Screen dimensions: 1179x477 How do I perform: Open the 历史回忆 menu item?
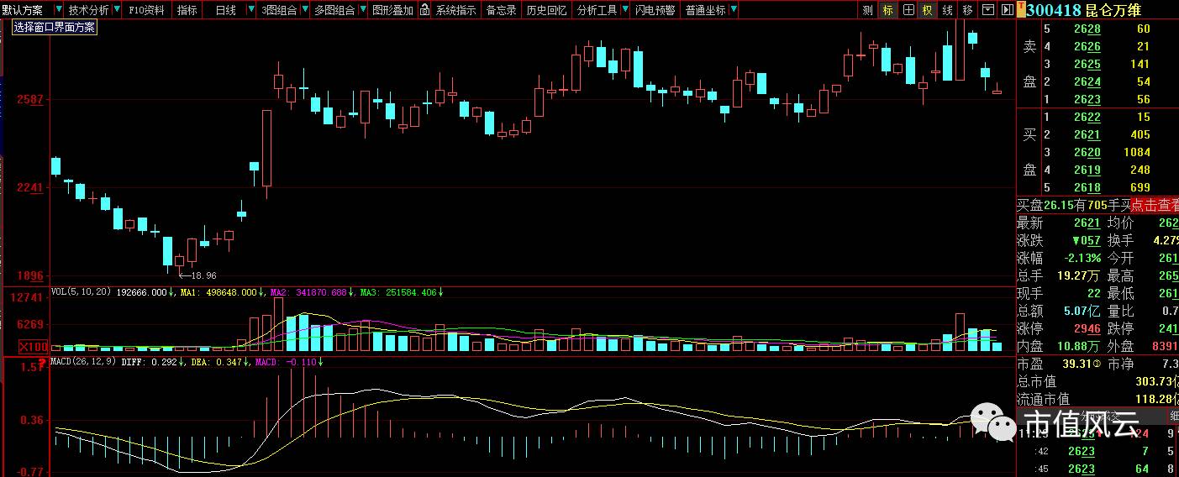point(546,10)
